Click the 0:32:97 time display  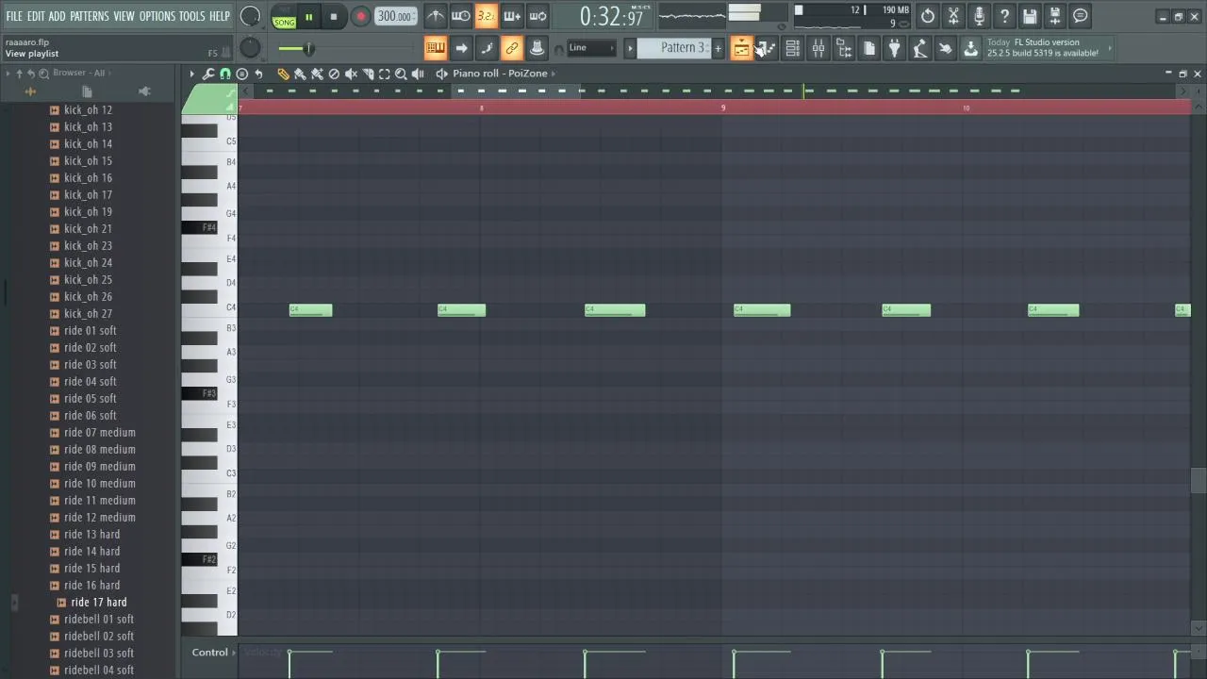click(611, 16)
